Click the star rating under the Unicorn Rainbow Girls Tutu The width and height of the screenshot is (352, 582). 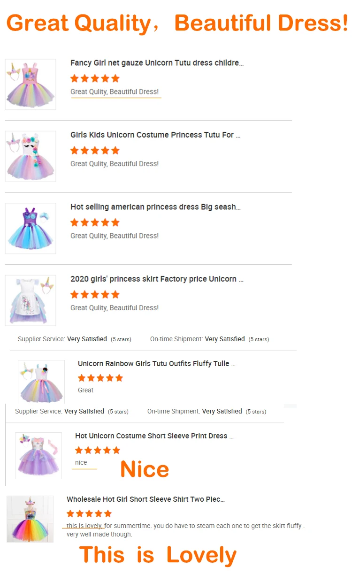tap(100, 378)
